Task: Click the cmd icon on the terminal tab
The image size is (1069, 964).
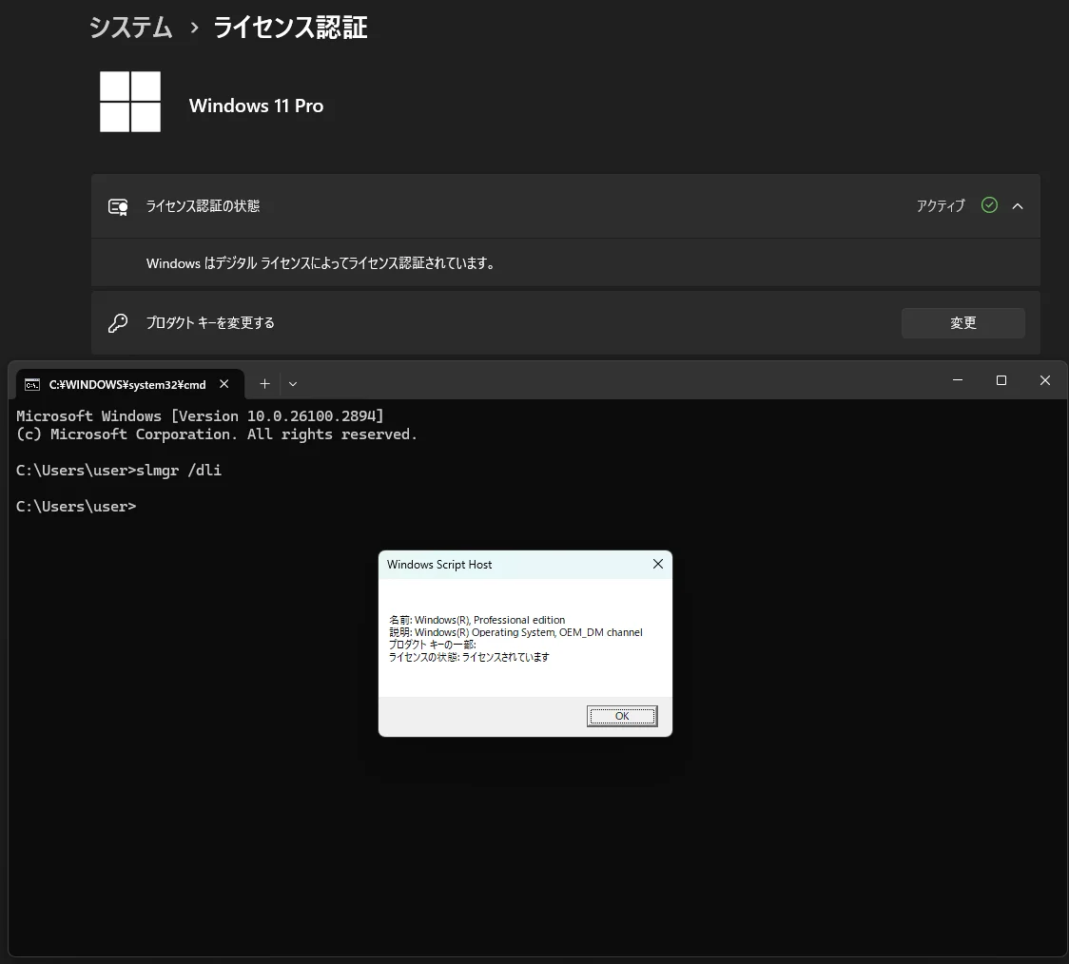Action: (32, 384)
